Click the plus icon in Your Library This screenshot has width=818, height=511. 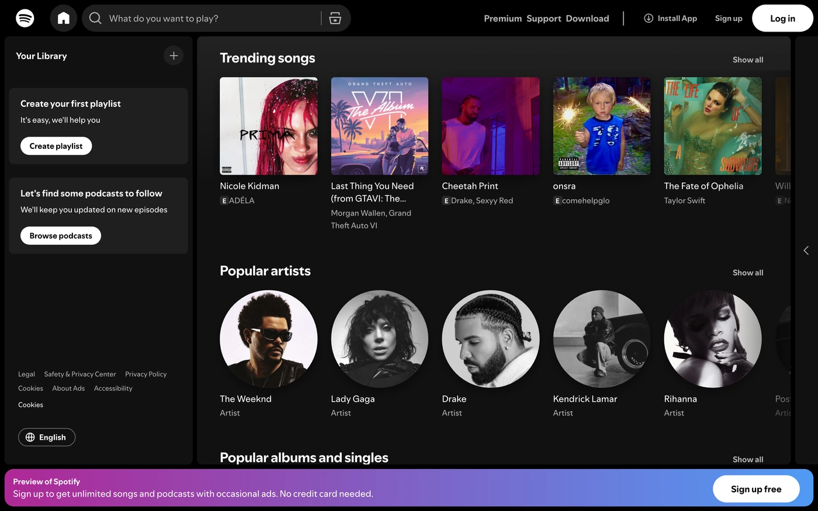point(174,55)
